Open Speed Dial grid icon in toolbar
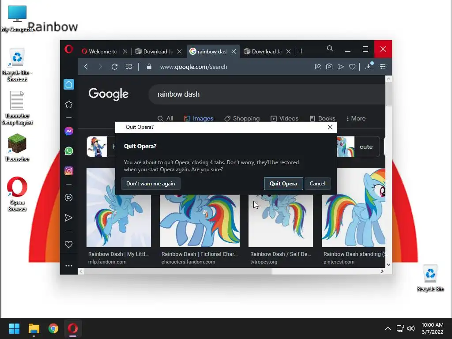The height and width of the screenshot is (339, 452). [128, 67]
